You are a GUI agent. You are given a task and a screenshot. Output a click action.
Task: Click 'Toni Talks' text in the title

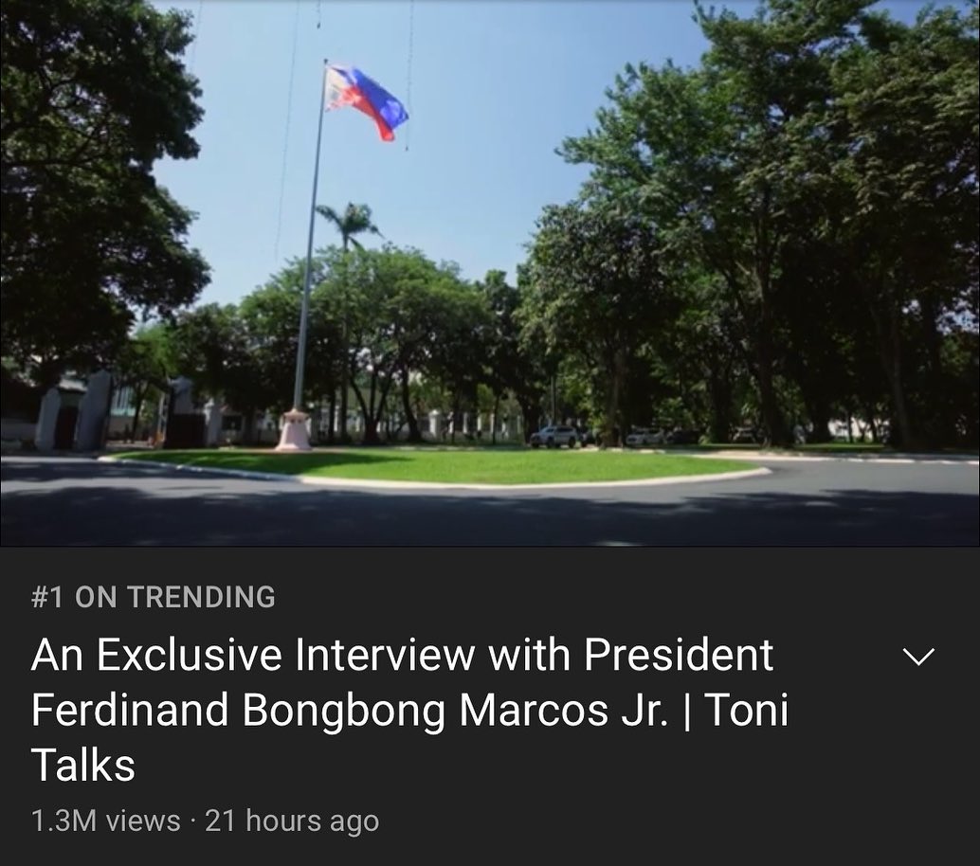(410, 737)
